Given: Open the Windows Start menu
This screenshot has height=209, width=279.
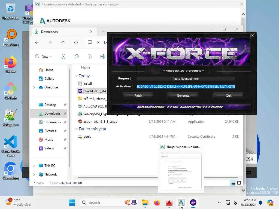Looking at the screenshot, I should [72, 202].
